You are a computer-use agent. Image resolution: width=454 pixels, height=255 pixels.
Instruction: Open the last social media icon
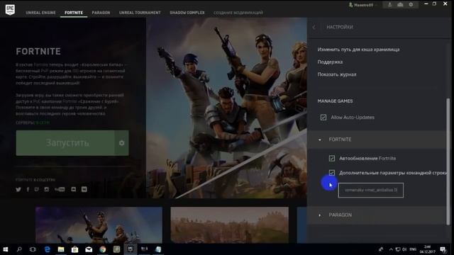point(84,189)
